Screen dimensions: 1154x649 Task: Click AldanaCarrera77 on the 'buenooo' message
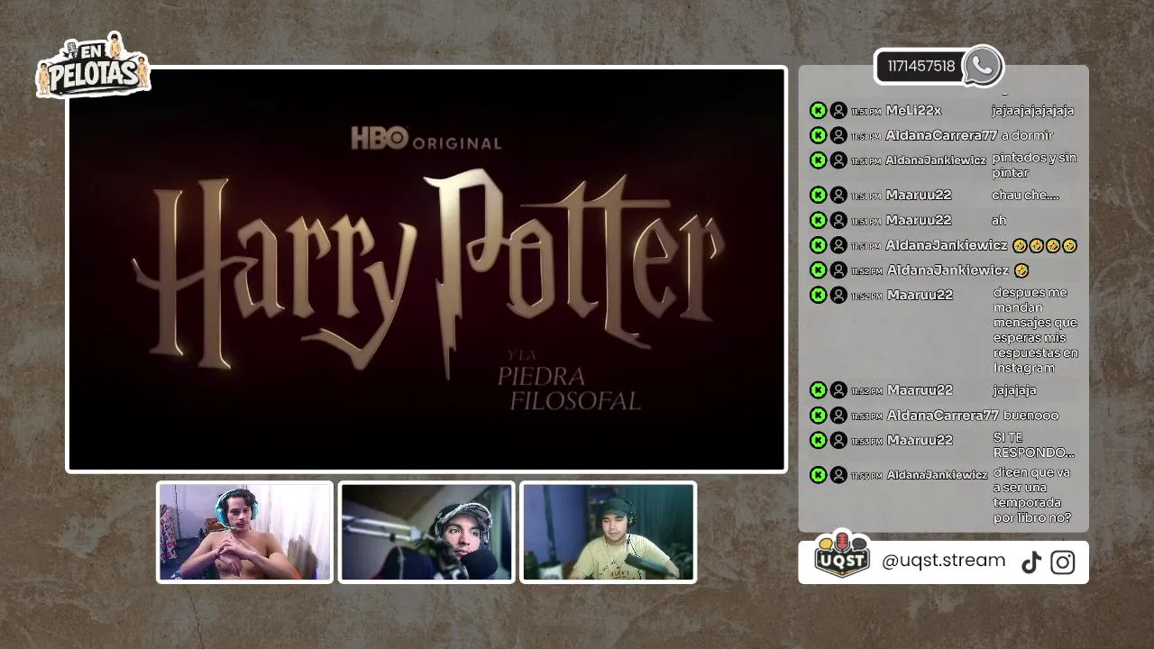(x=943, y=416)
